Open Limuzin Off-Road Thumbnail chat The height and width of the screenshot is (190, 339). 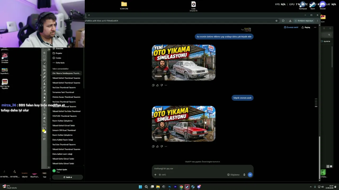click(64, 130)
